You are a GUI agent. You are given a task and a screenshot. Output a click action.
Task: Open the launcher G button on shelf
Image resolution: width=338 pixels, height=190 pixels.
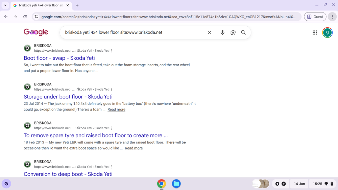[6, 184]
